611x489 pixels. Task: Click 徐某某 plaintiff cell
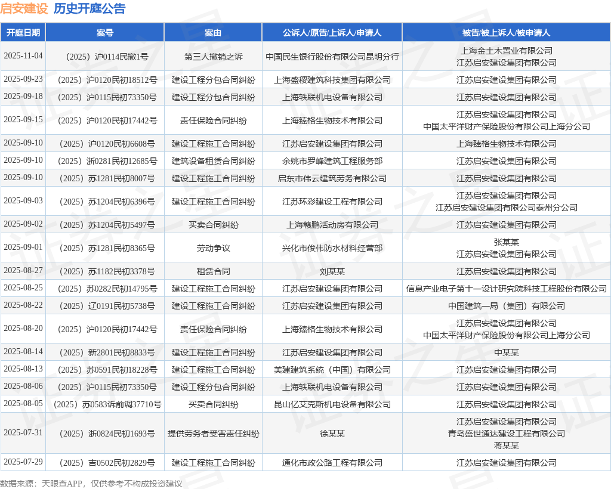click(x=332, y=434)
